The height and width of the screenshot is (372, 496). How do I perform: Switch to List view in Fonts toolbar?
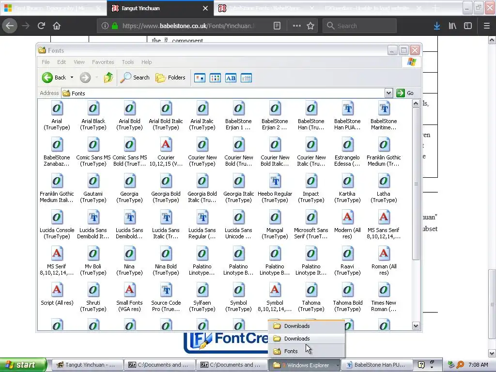[x=215, y=78]
